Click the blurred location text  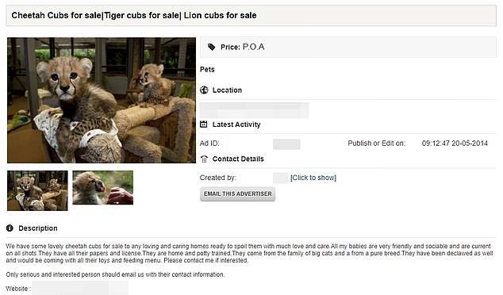254,110
